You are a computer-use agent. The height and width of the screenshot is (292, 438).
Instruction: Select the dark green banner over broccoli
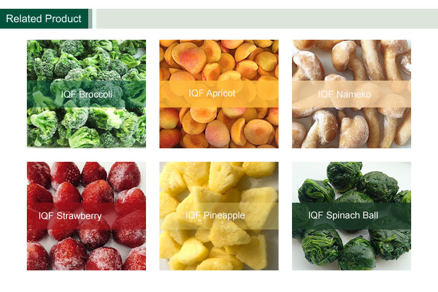pyautogui.click(x=86, y=94)
